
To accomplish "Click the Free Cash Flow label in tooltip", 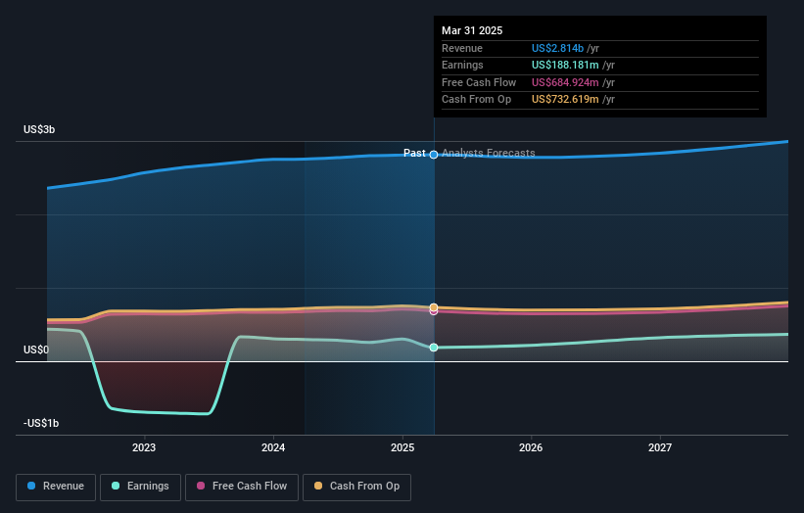I will [x=479, y=82].
